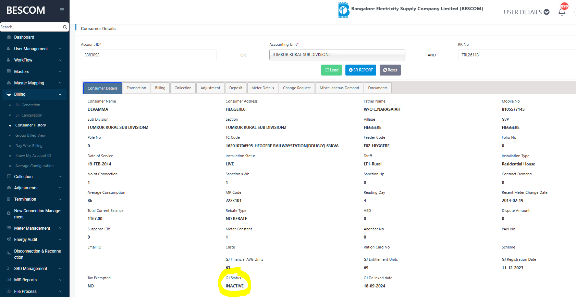
Task: Expand Masters menu chevron
Action: click(60, 72)
